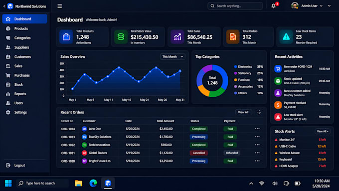The image size is (339, 191).
Task: Select Customers in the sidebar
Action: pyautogui.click(x=24, y=57)
